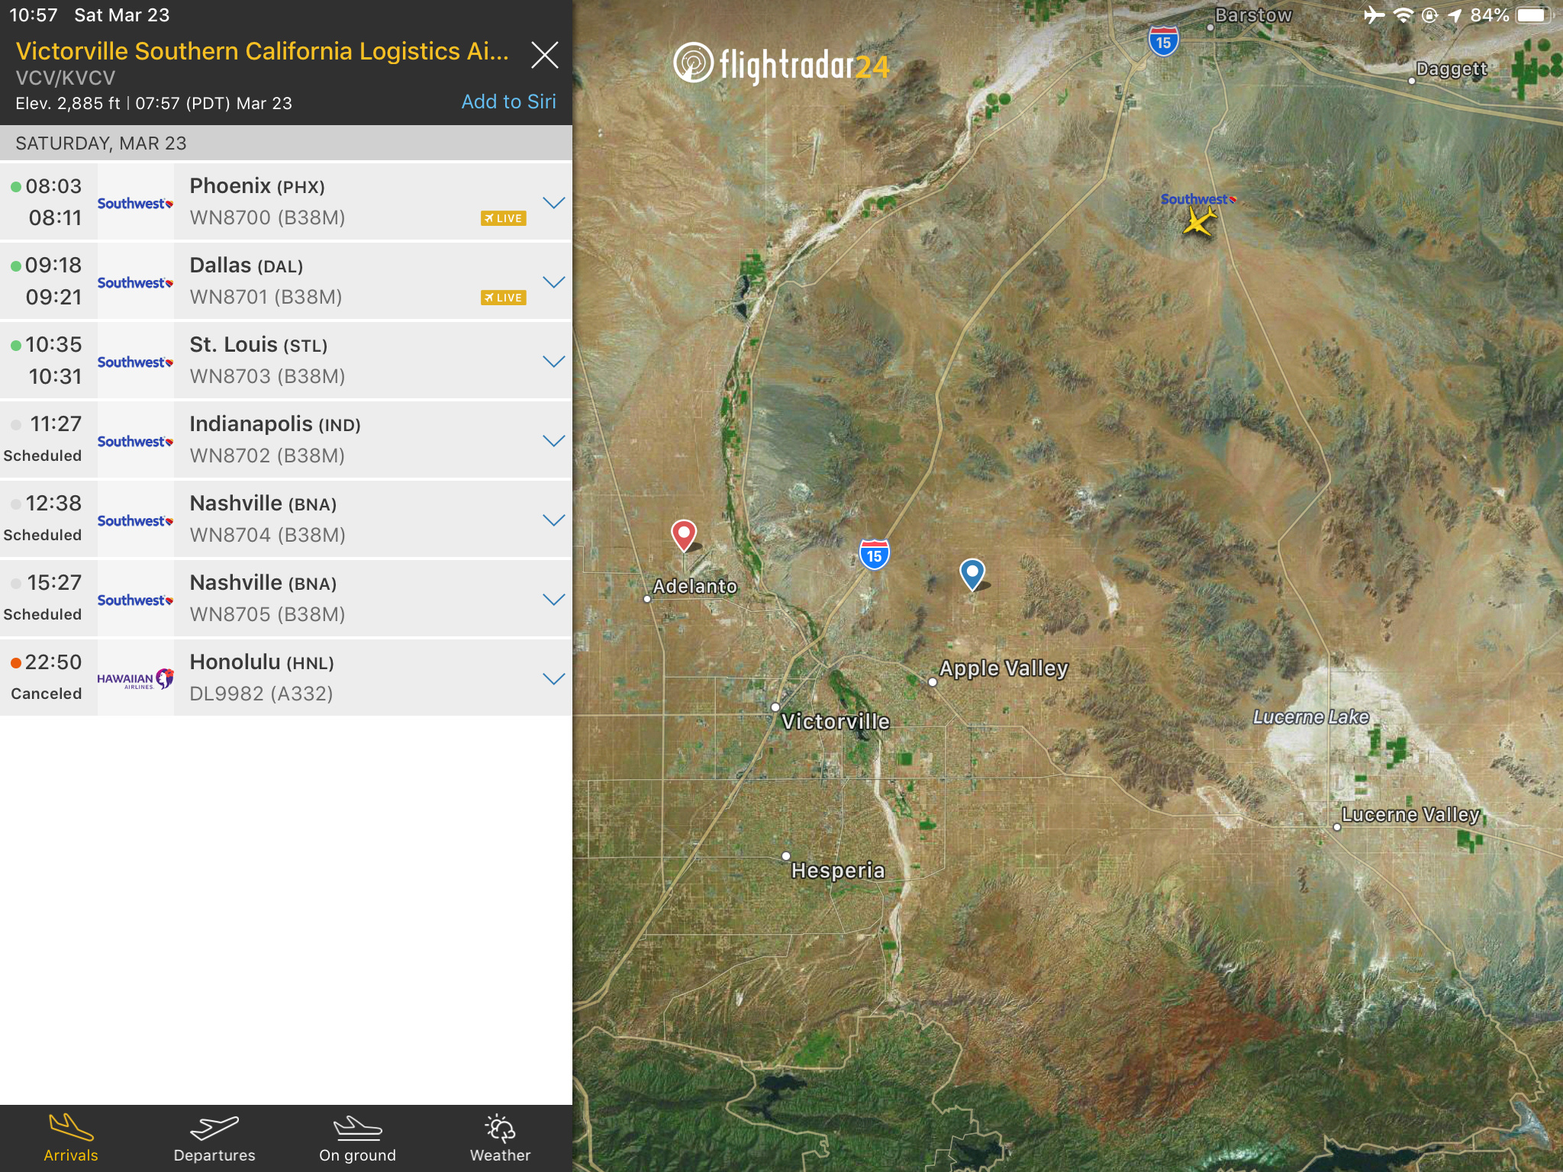
Task: Tap the blue location pin above Apple Valley
Action: point(972,572)
